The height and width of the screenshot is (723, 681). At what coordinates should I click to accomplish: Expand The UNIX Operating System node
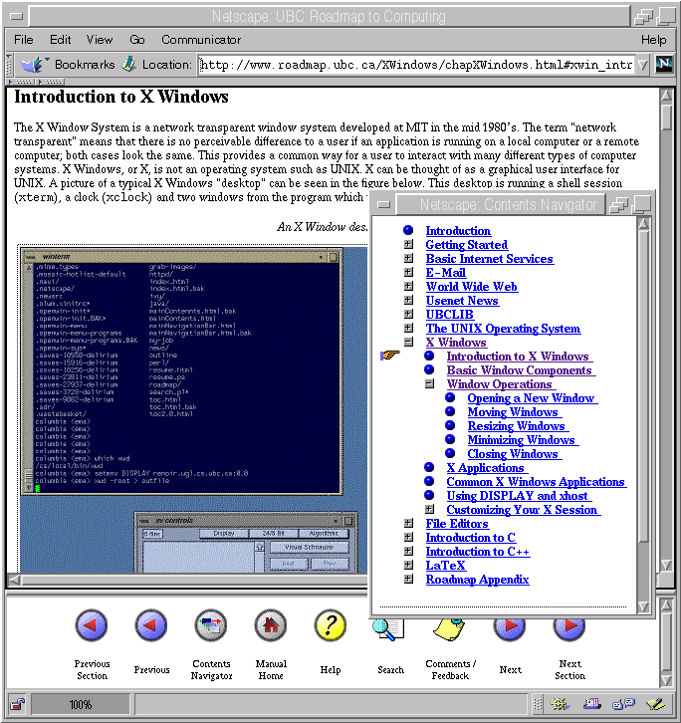pyautogui.click(x=408, y=328)
